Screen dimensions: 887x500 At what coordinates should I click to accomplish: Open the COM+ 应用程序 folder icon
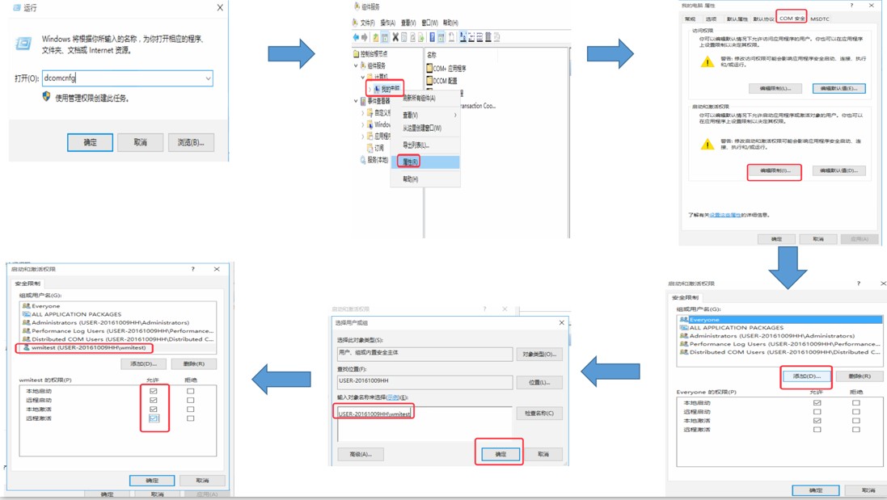[430, 69]
